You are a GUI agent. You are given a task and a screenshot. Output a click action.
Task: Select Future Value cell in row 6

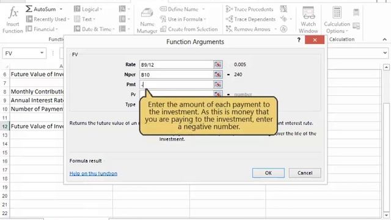tap(37, 75)
